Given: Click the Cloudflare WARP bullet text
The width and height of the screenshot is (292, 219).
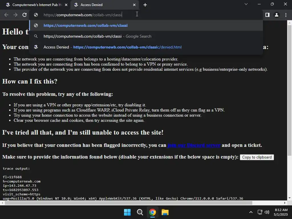Looking at the screenshot, I should pos(119,110).
